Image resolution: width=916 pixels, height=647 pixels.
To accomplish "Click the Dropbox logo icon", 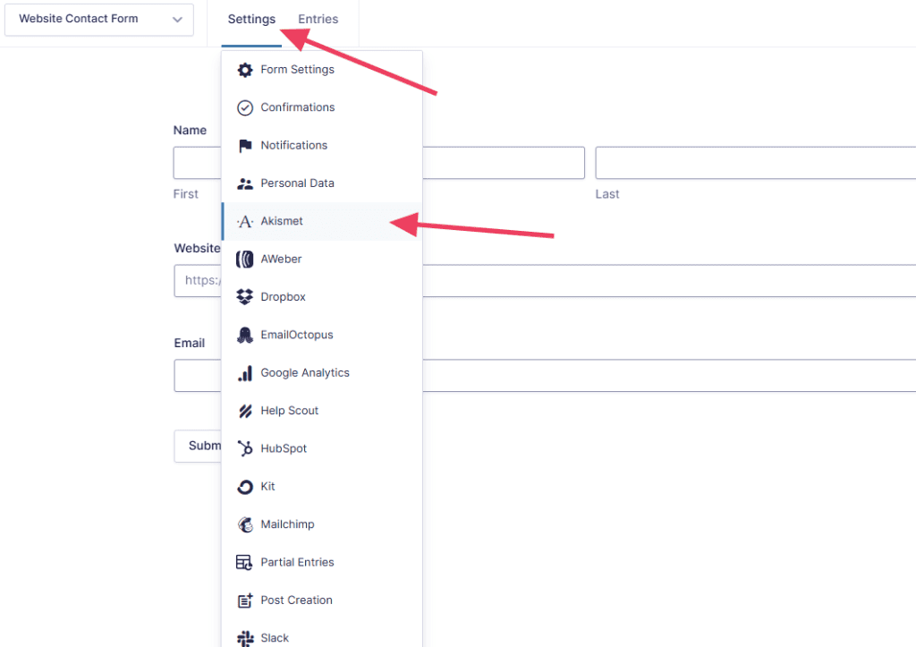I will pos(245,297).
